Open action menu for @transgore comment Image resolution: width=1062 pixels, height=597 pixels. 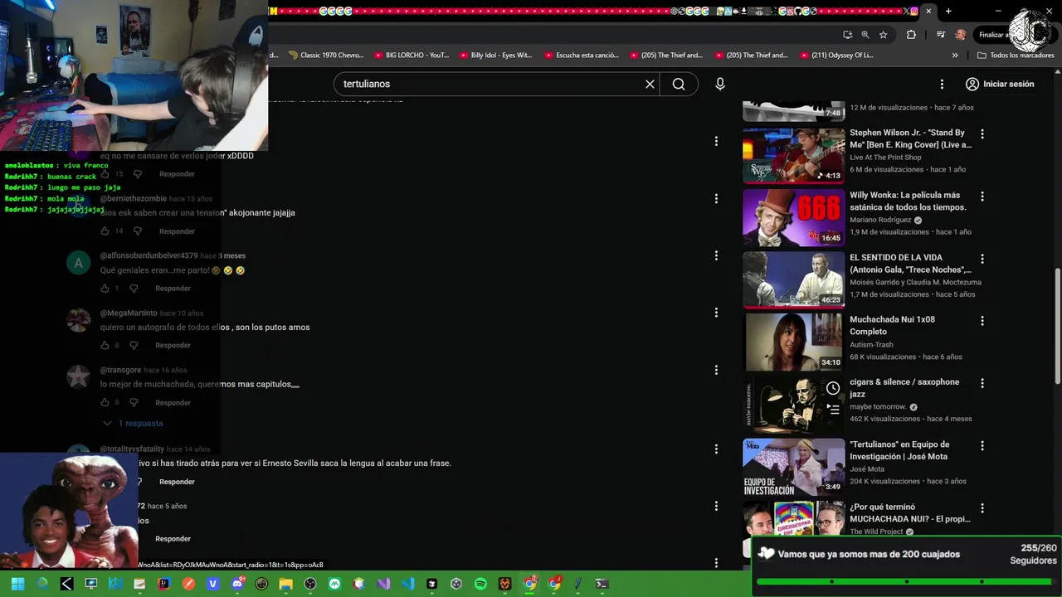coord(716,370)
